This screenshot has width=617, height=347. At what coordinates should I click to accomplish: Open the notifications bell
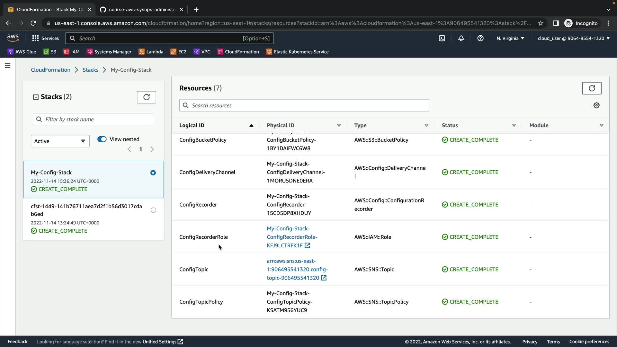tap(461, 38)
